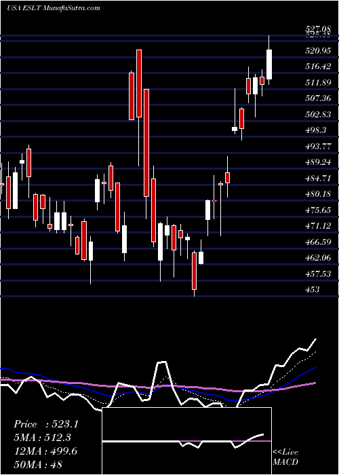Click the 498.3 price axis label
Screen dimensions: 339x475
tap(315, 130)
